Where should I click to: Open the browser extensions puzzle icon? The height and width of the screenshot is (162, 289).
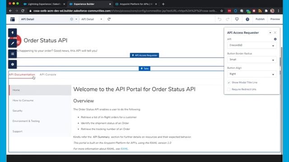[266, 11]
